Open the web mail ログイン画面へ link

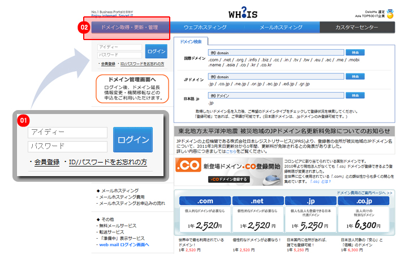click(x=124, y=244)
